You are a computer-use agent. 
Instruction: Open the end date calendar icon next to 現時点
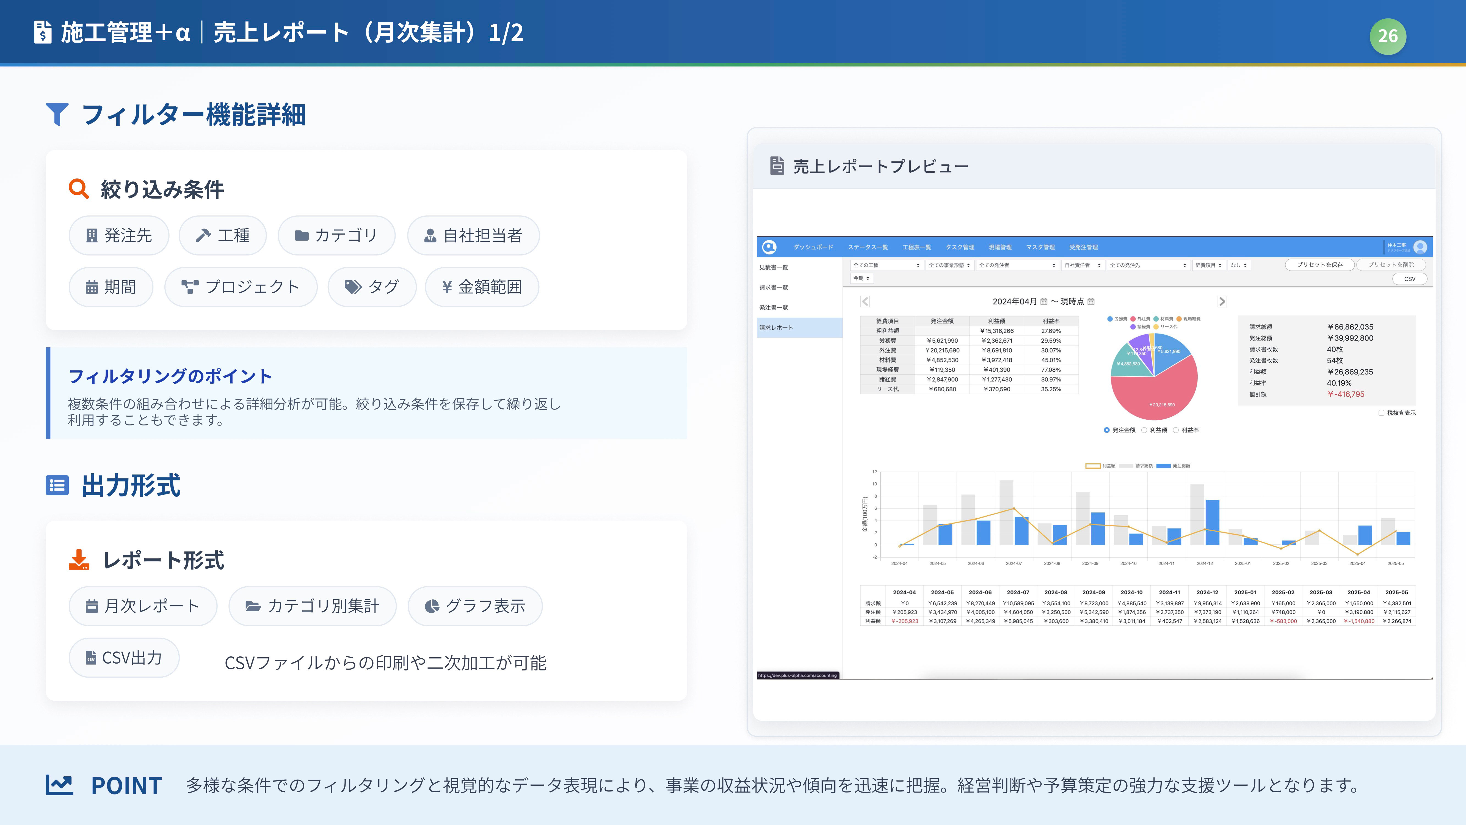pyautogui.click(x=1091, y=302)
